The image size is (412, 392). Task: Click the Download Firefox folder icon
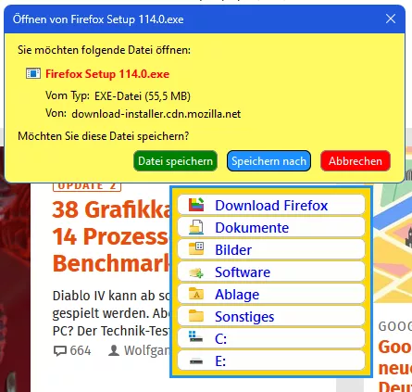[x=196, y=205]
